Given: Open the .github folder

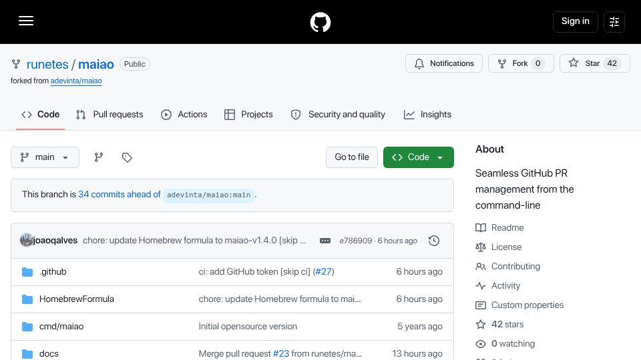Looking at the screenshot, I should 53,272.
